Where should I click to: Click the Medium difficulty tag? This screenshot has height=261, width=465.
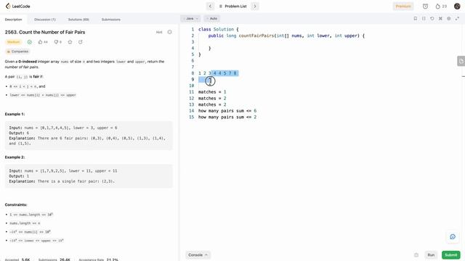pyautogui.click(x=13, y=42)
